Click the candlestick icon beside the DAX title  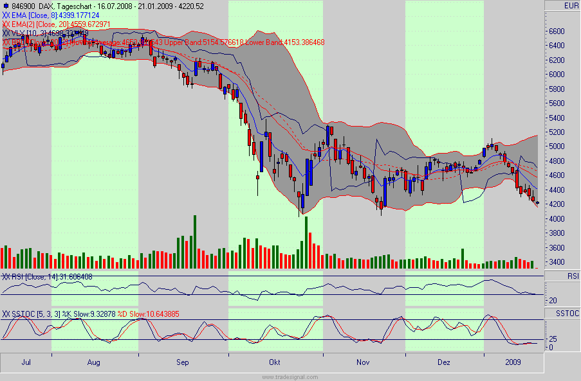[x=7, y=5]
